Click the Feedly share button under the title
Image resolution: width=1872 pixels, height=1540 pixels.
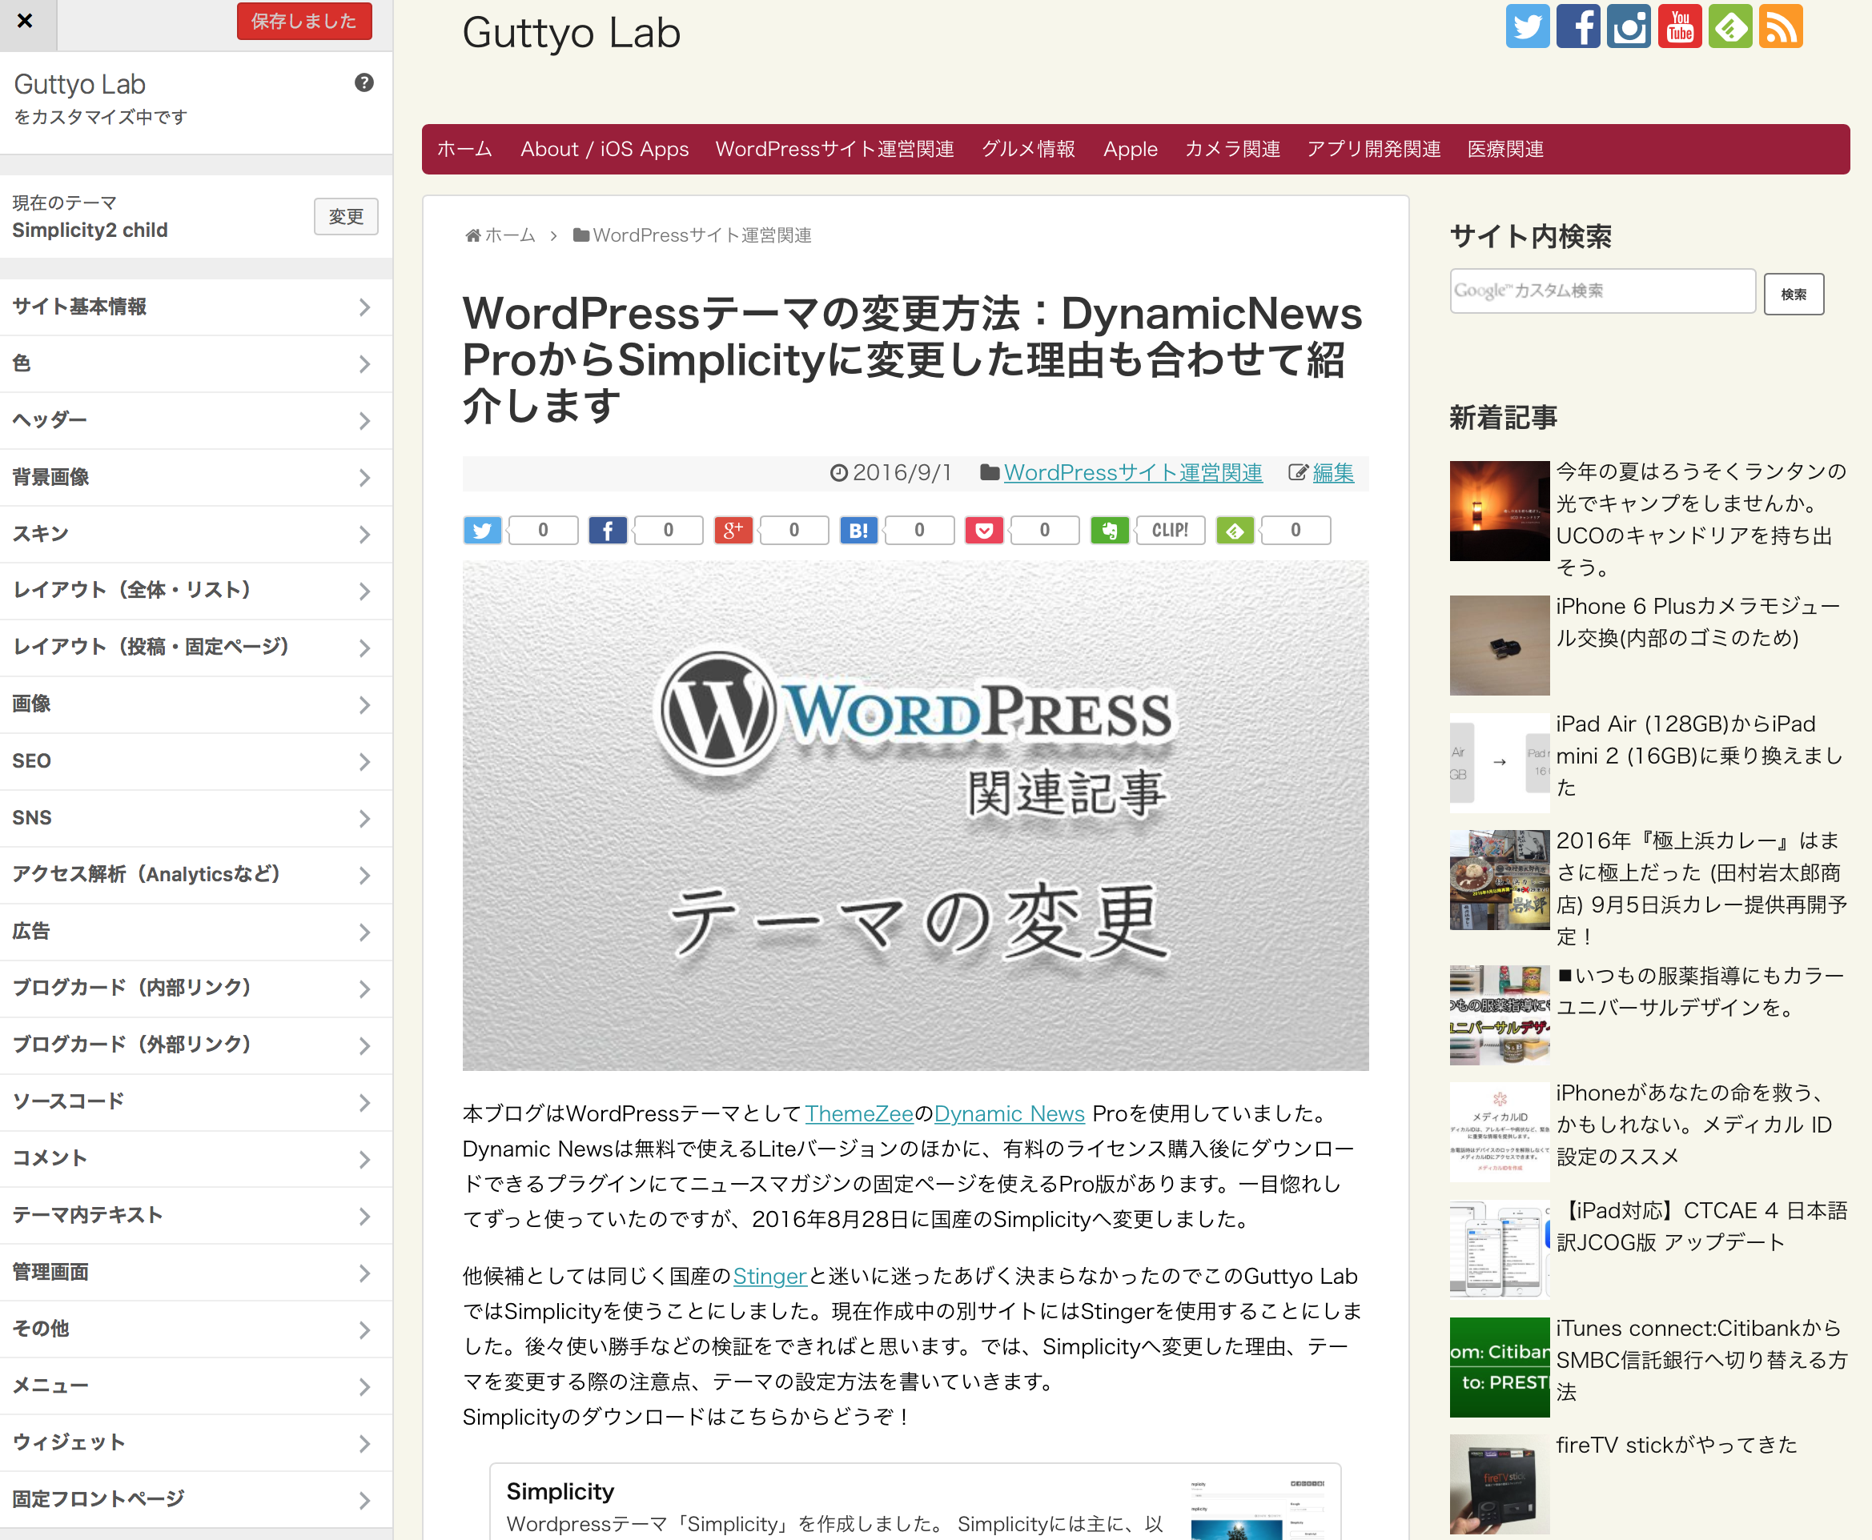[x=1235, y=531]
